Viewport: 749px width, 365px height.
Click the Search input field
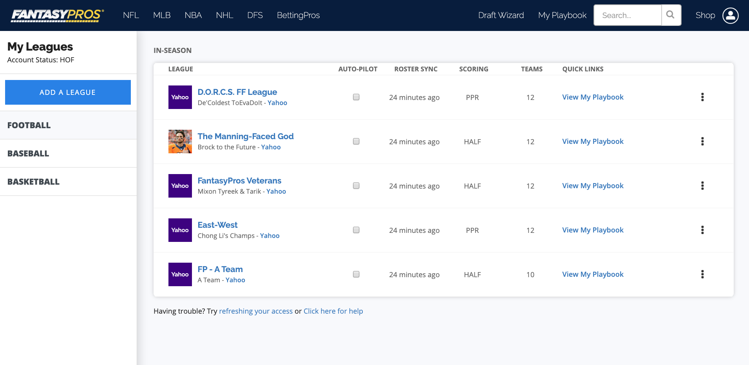pyautogui.click(x=628, y=15)
